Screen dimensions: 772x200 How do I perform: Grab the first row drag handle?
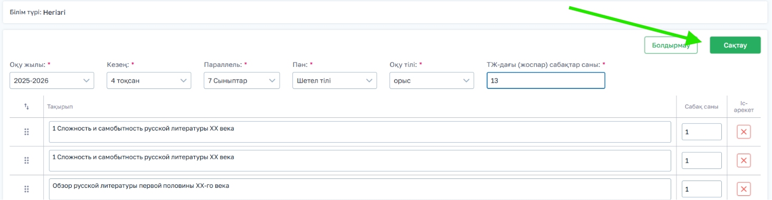tap(26, 132)
